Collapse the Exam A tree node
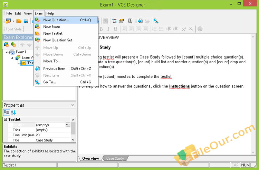Viewport: 259px width, 170px height. pyautogui.click(x=12, y=58)
